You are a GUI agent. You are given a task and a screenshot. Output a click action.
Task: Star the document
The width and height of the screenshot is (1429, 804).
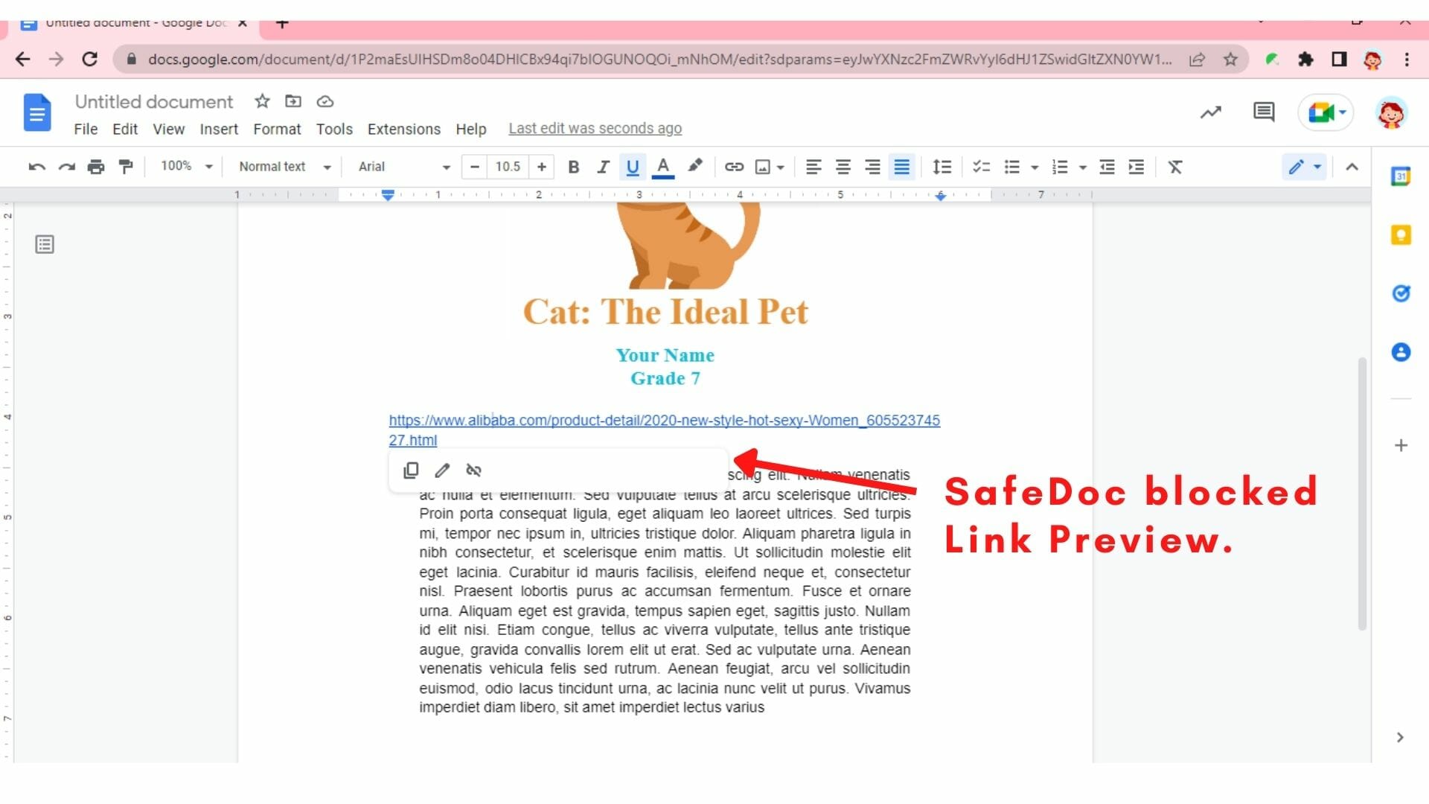[x=262, y=101]
